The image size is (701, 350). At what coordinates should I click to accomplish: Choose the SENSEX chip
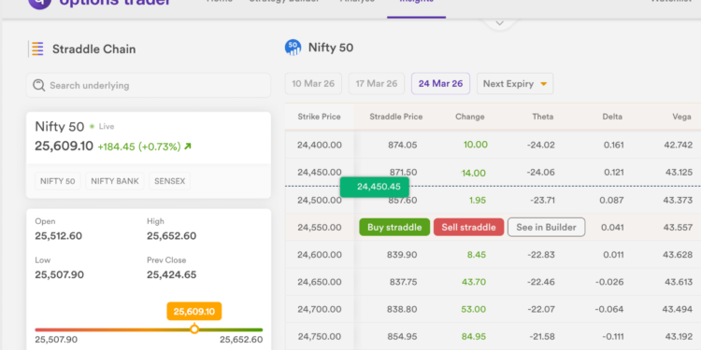[x=170, y=181]
